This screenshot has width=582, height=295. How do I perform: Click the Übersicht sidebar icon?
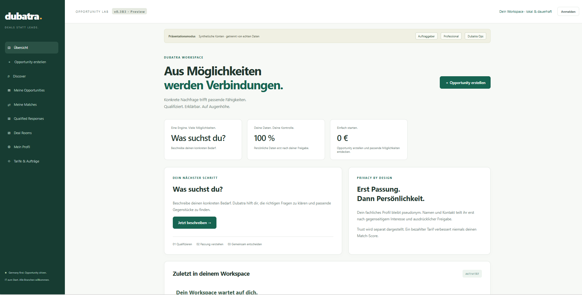tap(9, 48)
